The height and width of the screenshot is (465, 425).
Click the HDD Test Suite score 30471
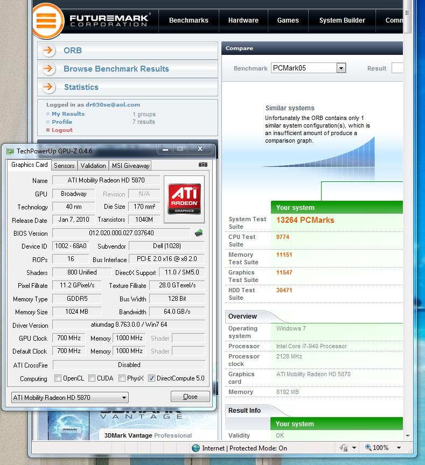(x=284, y=290)
